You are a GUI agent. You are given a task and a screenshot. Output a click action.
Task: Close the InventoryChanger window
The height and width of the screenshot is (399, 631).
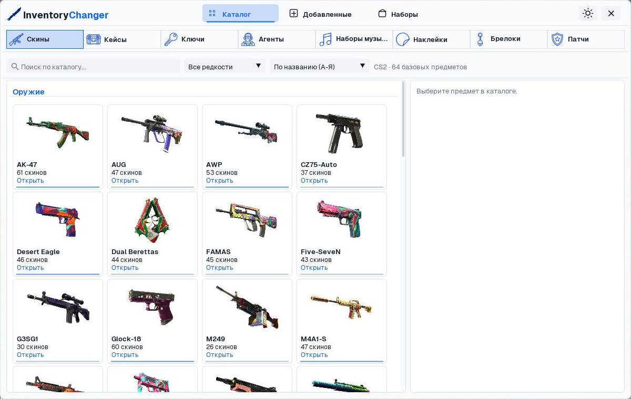611,14
